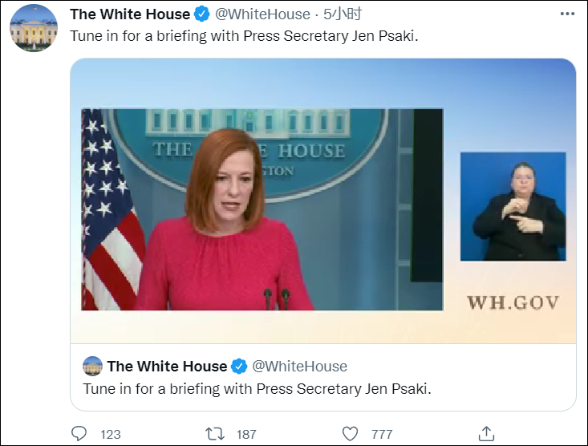The width and height of the screenshot is (588, 446).
Task: Click the WH.GOV text on the video card
Action: tap(513, 302)
